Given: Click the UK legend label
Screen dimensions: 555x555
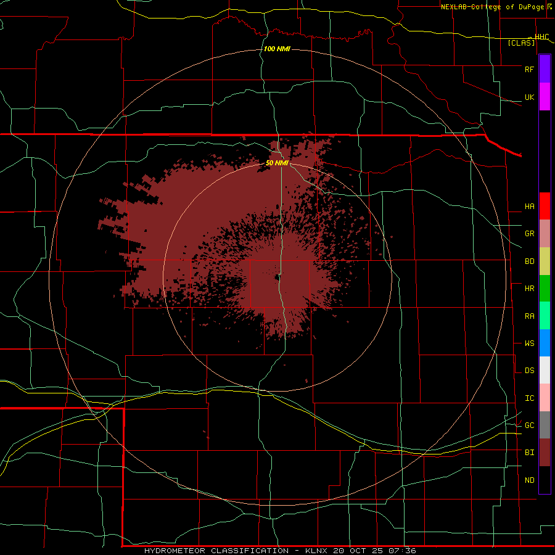Looking at the screenshot, I should (x=529, y=97).
